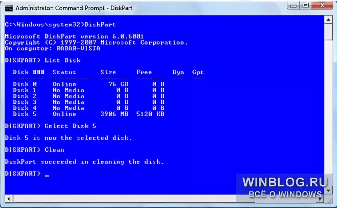Image resolution: width=337 pixels, height=208 pixels.
Task: Click the 'Copyright (C) 1999-2007 Microsoft Corporation.' line
Action: [96, 42]
